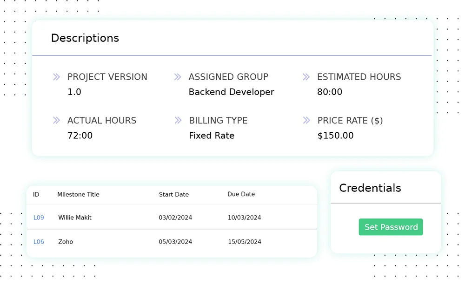Open milestone L06
The image size is (465, 286).
[x=39, y=242]
